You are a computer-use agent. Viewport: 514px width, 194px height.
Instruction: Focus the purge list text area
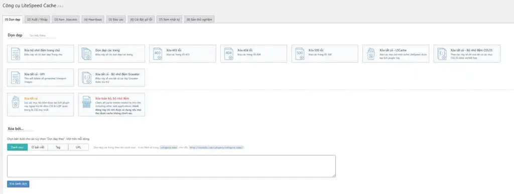click(x=171, y=166)
